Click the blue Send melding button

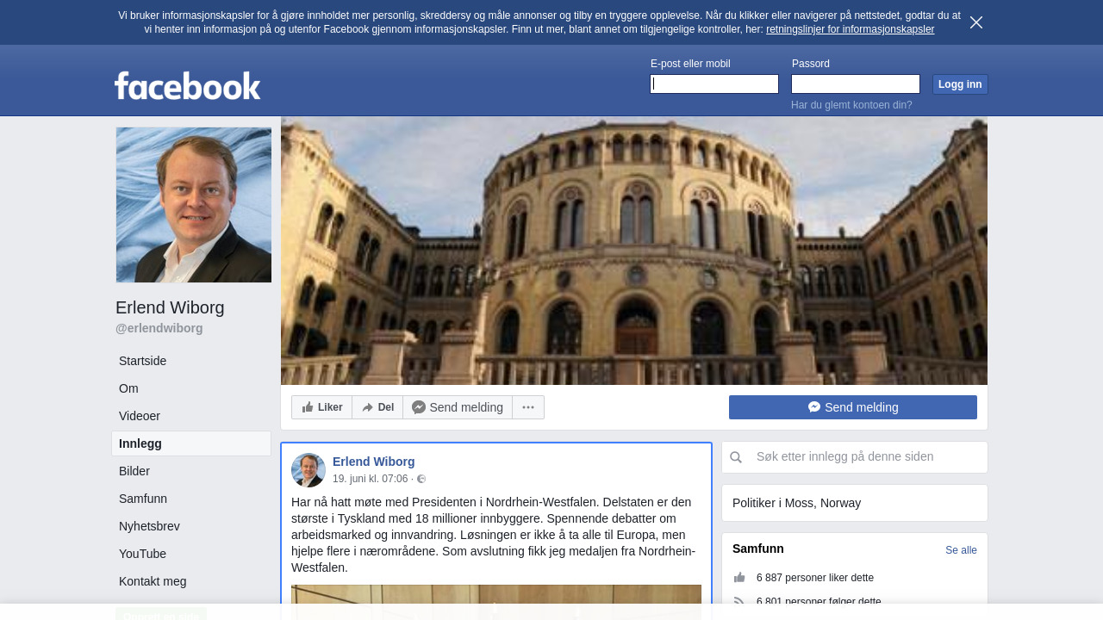pos(853,407)
